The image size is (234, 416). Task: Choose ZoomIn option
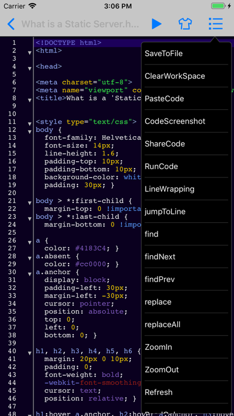186,347
